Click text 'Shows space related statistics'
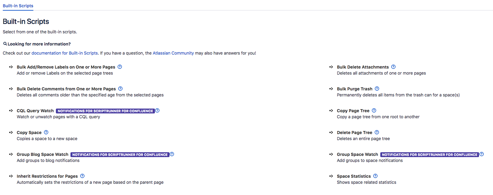 pyautogui.click(x=366, y=182)
